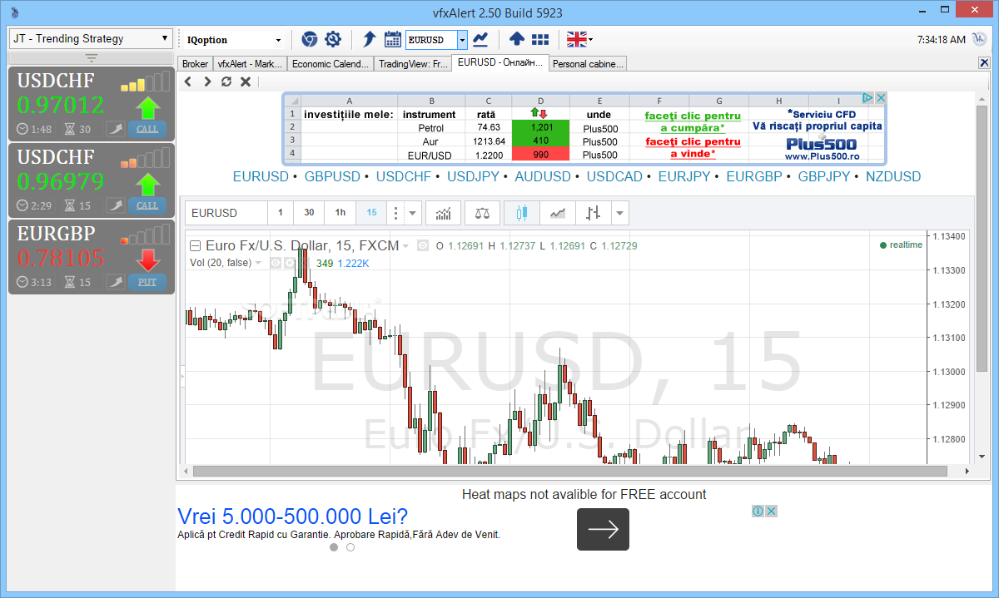Toggle visibility eye next to Euro Fx title
Screen dimensions: 999x598
click(x=423, y=245)
